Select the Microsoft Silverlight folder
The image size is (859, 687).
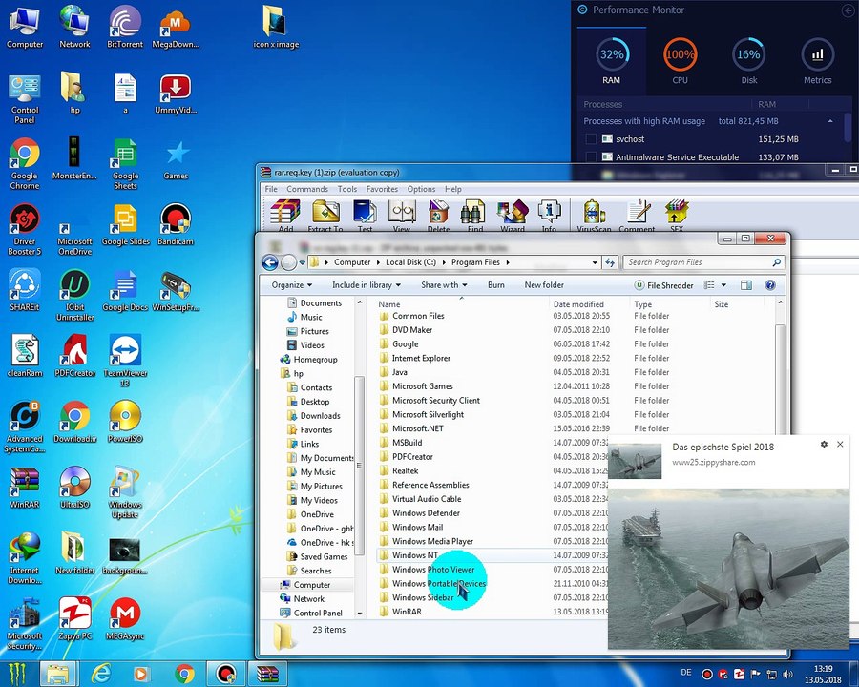pos(428,415)
